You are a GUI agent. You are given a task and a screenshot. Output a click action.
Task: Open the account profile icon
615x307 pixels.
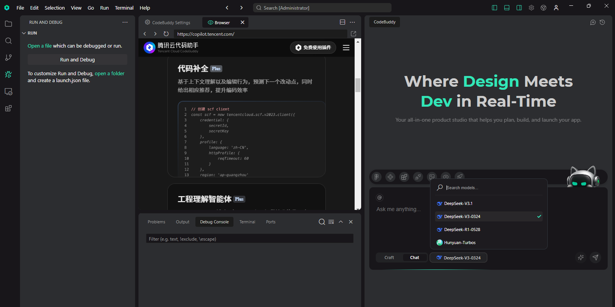click(x=556, y=8)
